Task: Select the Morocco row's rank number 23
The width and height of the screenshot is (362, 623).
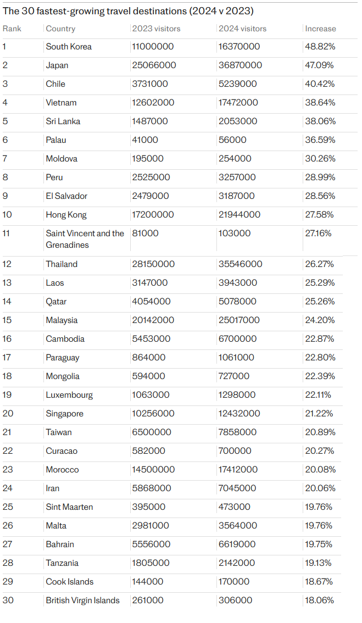Action: click(x=7, y=470)
